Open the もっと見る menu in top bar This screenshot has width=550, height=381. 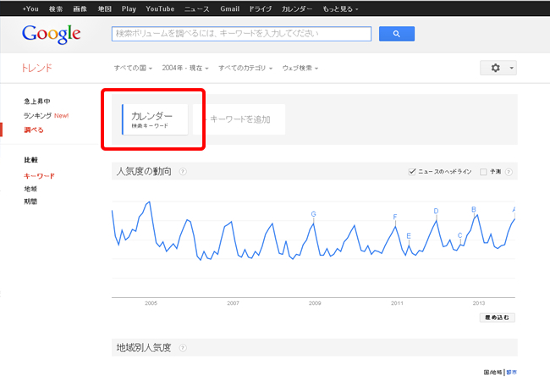tap(337, 8)
